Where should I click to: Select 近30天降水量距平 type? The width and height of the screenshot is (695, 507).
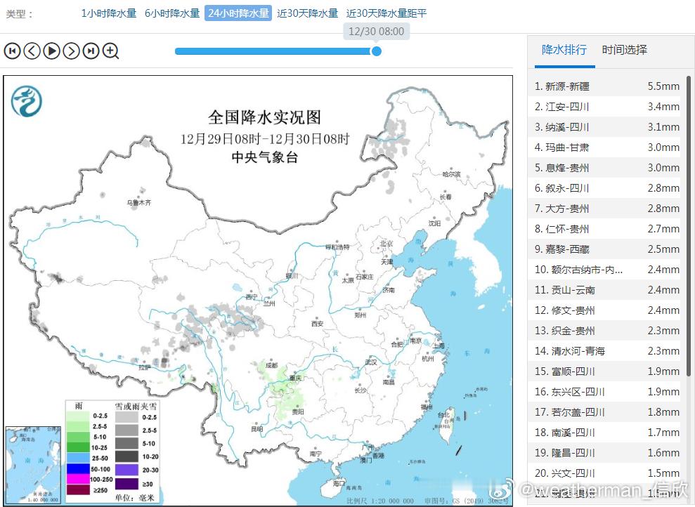point(387,13)
